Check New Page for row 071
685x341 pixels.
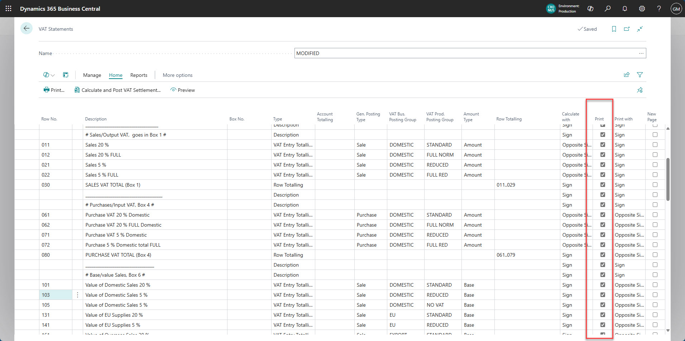pos(655,235)
